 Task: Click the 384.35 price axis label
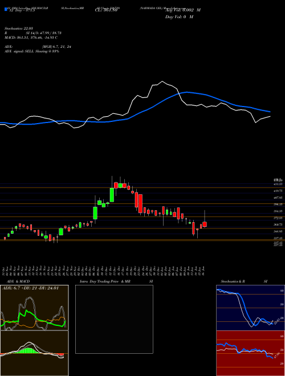click(278, 211)
